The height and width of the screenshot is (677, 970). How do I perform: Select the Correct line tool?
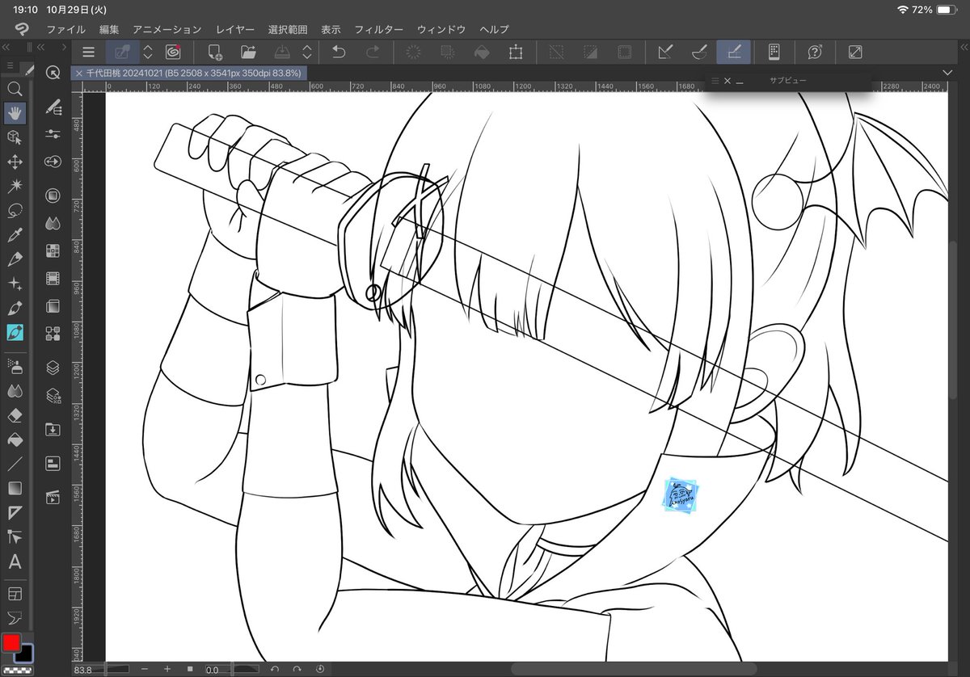14,536
